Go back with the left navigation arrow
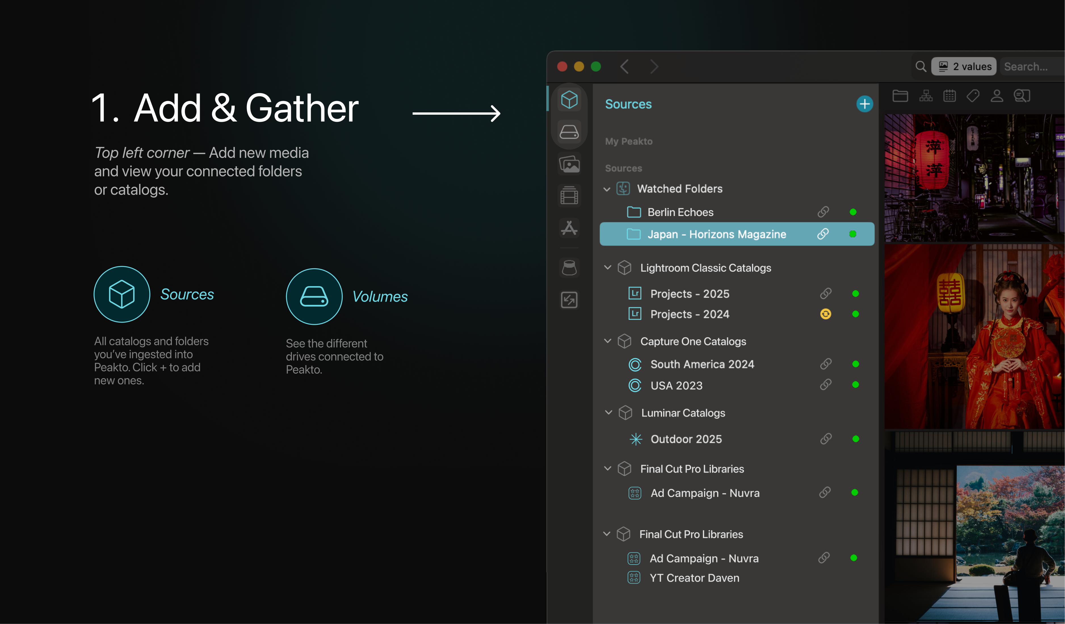The image size is (1065, 624). (x=624, y=66)
